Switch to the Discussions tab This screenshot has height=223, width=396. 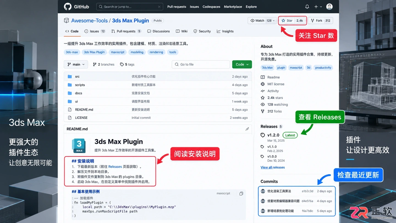pyautogui.click(x=158, y=31)
